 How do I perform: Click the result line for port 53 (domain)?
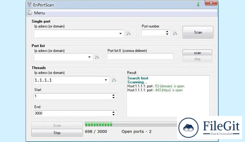pyautogui.click(x=156, y=86)
